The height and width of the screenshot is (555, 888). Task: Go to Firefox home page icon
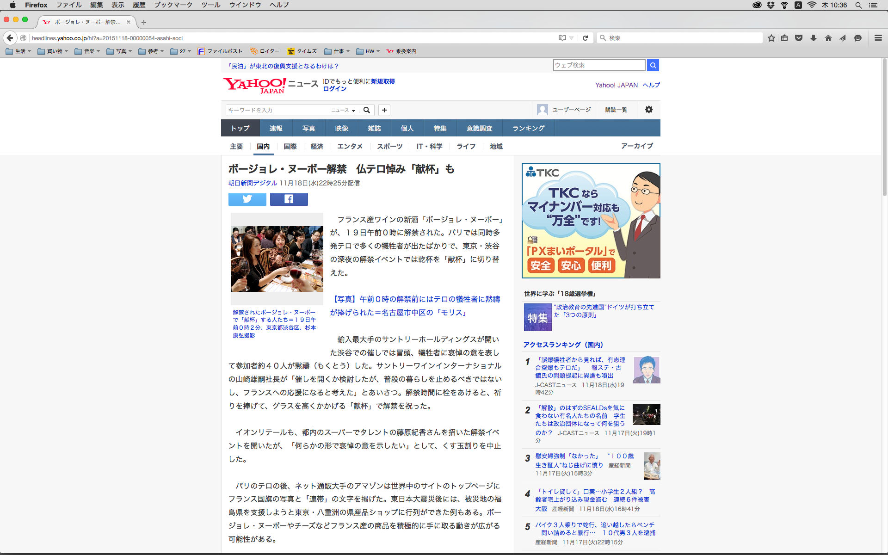tap(828, 38)
